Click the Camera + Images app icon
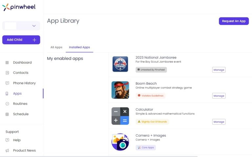 (x=120, y=142)
